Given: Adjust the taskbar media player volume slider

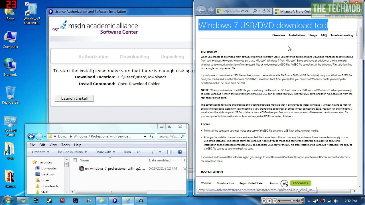Looking at the screenshot, I should tap(292, 201).
